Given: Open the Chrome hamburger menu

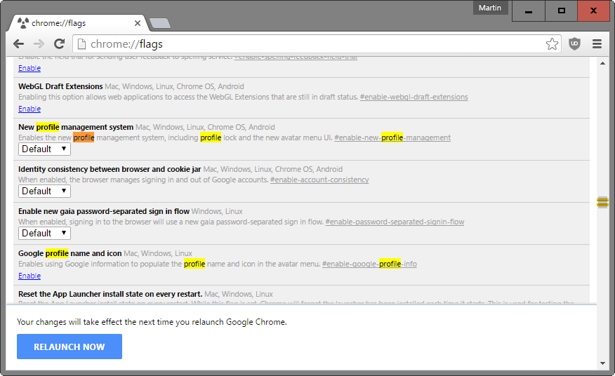Looking at the screenshot, I should 597,44.
